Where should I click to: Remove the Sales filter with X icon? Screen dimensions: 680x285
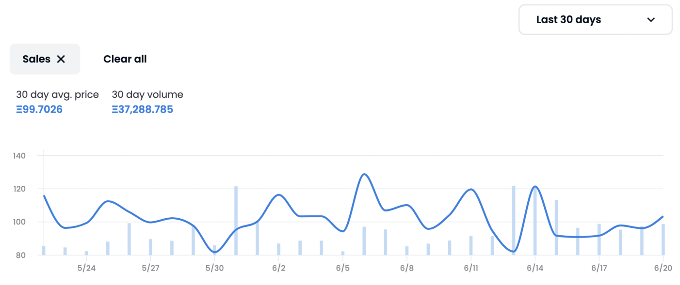coord(61,59)
